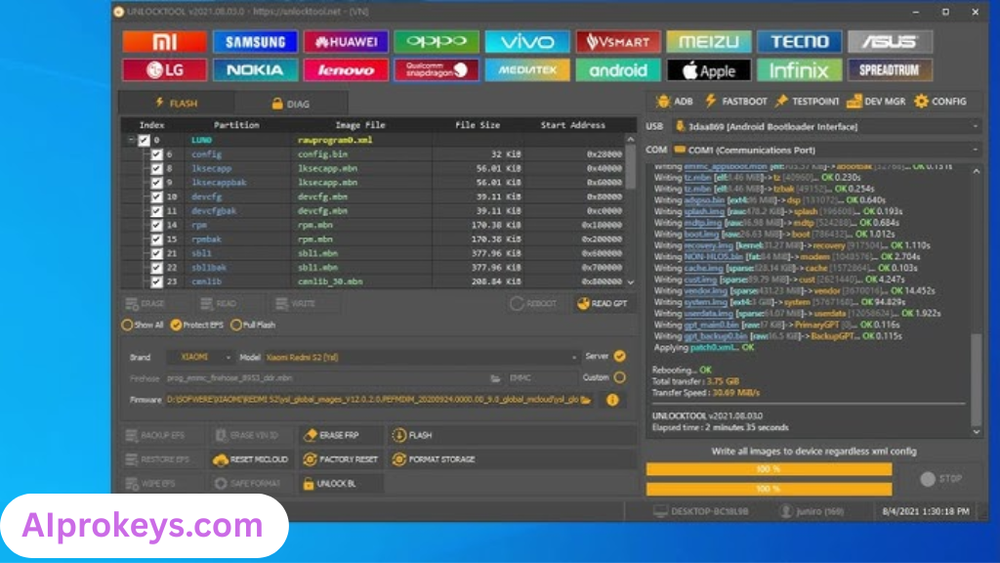Image resolution: width=1000 pixels, height=563 pixels.
Task: Choose the LG brand tile
Action: (x=164, y=69)
